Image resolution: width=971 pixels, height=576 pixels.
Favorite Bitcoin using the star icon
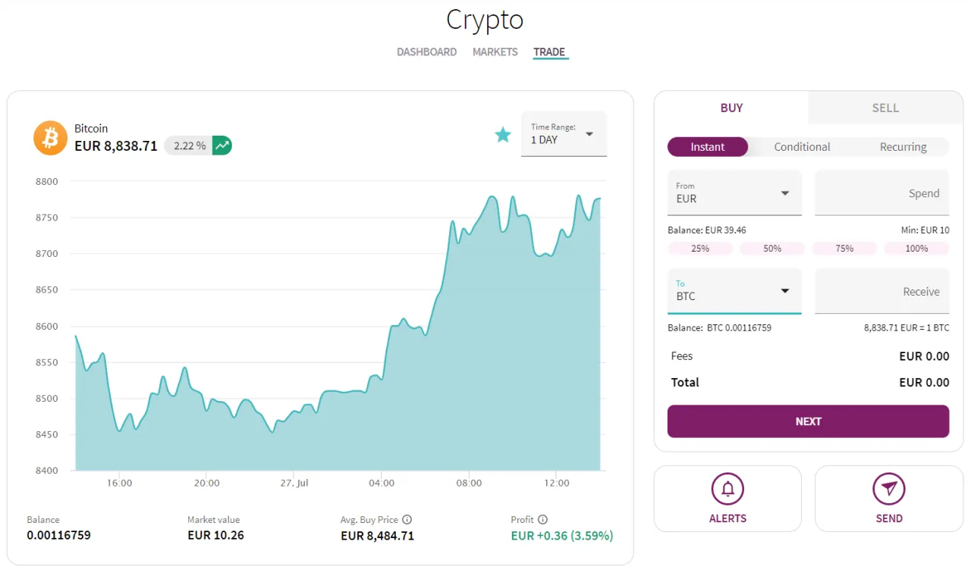coord(503,134)
